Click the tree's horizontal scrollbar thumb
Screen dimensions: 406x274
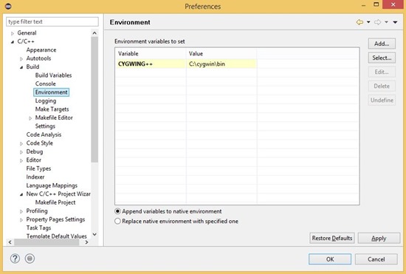47,242
